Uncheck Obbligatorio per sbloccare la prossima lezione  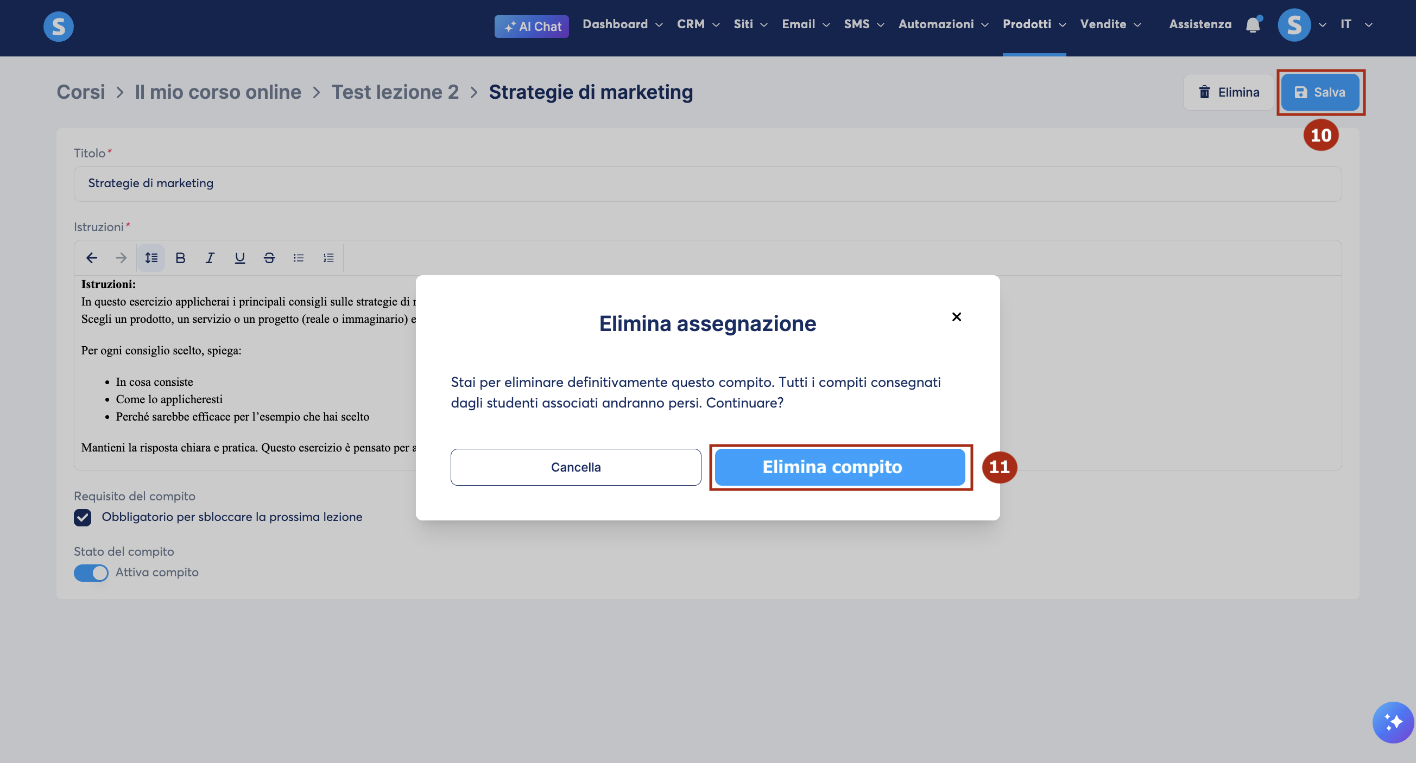[x=83, y=517]
